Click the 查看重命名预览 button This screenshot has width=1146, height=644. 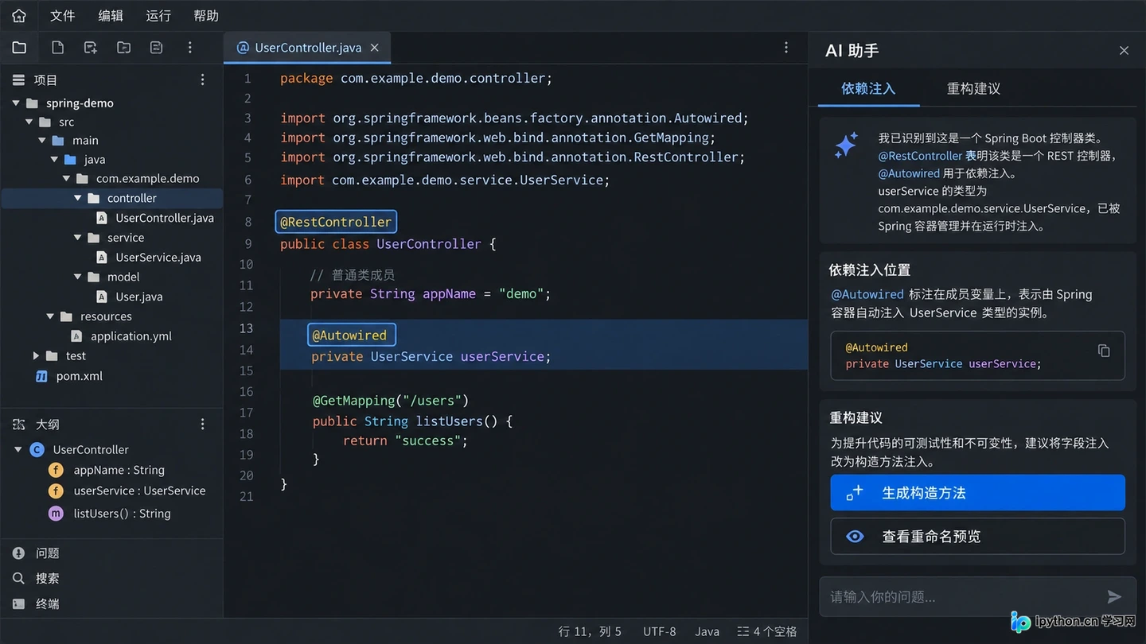pyautogui.click(x=977, y=537)
